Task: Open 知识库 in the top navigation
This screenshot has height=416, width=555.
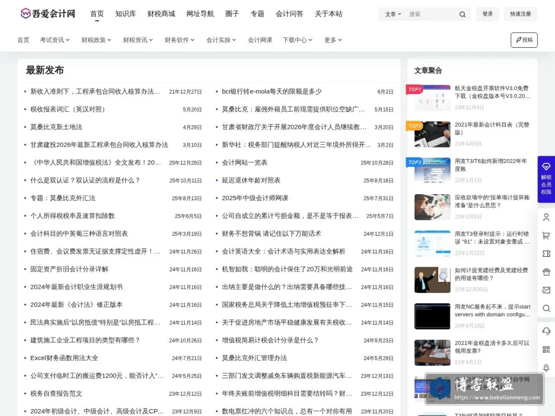Action: [x=126, y=14]
